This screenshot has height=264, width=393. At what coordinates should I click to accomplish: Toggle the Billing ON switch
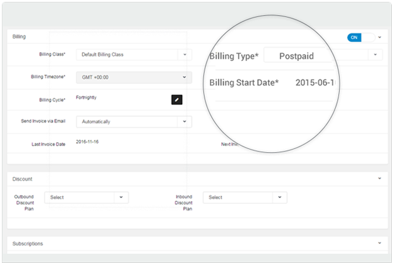pyautogui.click(x=360, y=38)
